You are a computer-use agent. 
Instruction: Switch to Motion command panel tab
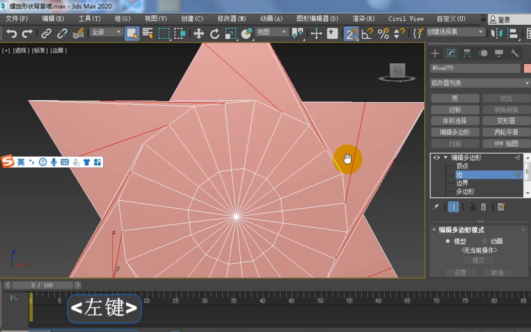point(483,53)
